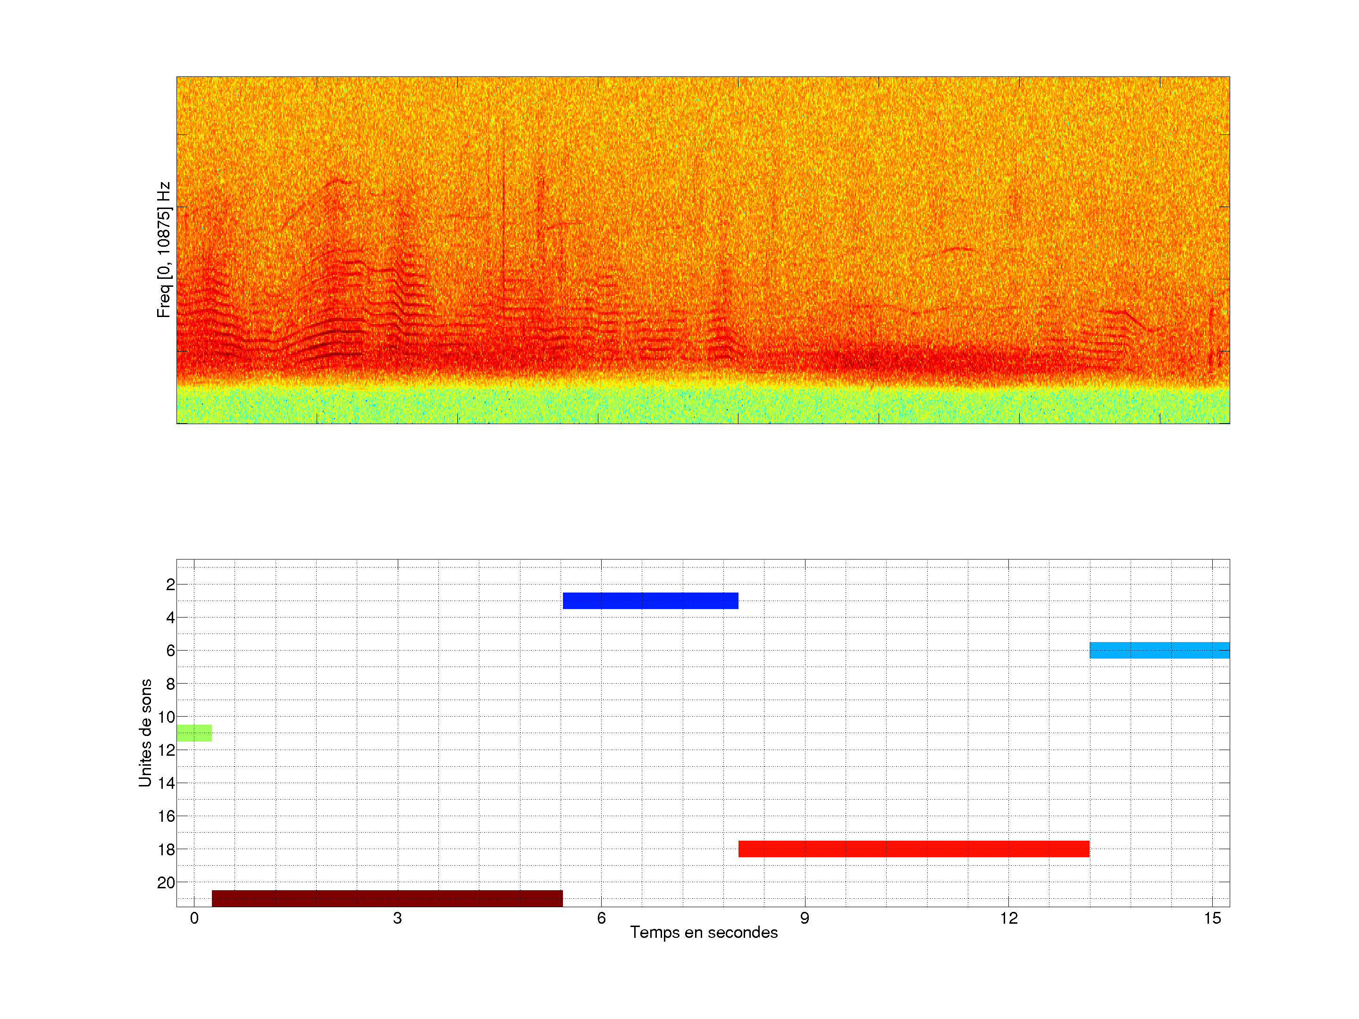This screenshot has width=1359, height=1019.
Task: Click the small green bar at unit 11
Action: (194, 733)
